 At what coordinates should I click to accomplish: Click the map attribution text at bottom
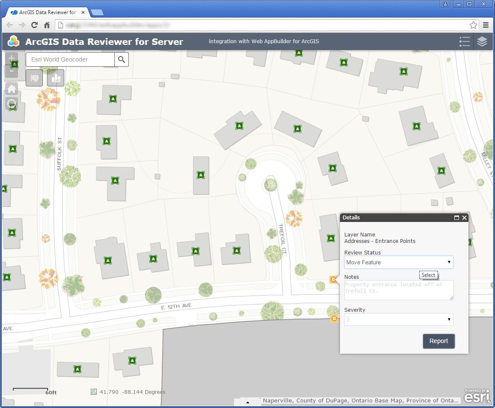[361, 400]
